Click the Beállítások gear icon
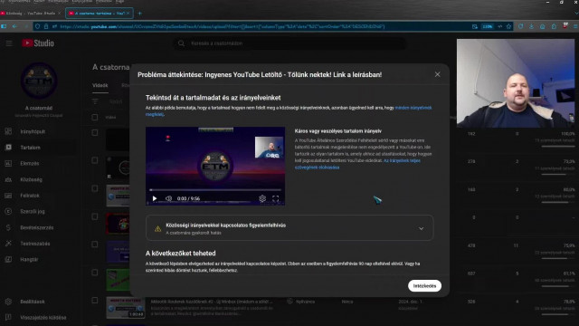 tap(8, 302)
